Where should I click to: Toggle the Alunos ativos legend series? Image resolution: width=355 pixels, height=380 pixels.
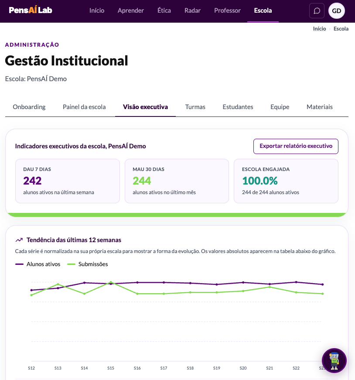click(x=38, y=264)
